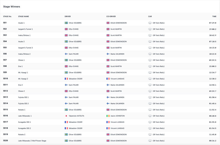Click the Sweden flag in the SS1 row
The height and width of the screenshot is (145, 220).
tap(66, 23)
